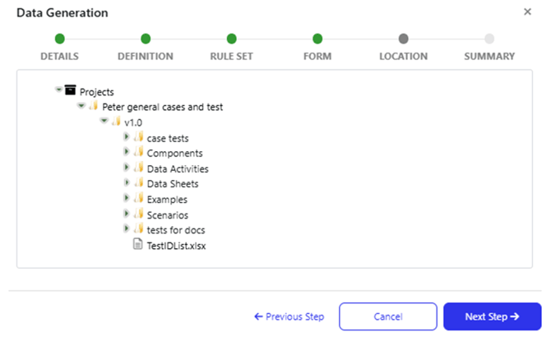Screen dimensions: 551x341
Task: Click the folder icon beside Scenarios
Action: (x=139, y=214)
